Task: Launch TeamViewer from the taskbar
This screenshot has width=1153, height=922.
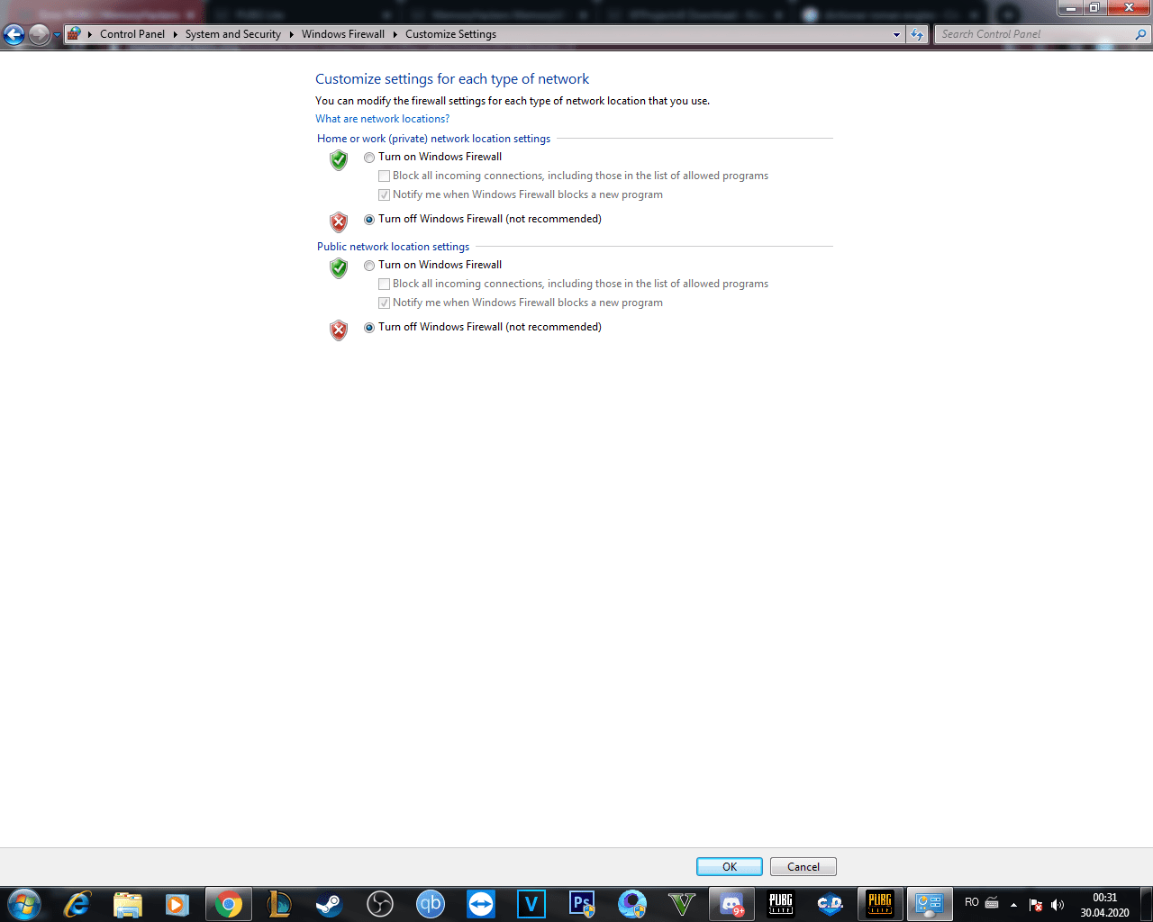Action: point(481,904)
